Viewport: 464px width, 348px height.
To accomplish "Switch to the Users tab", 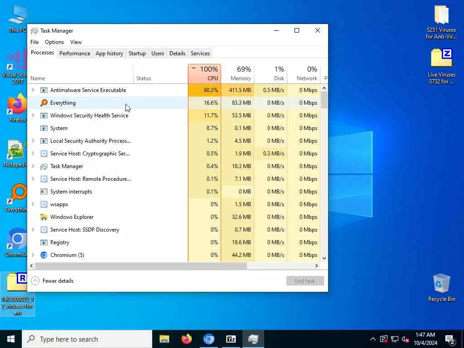I will pyautogui.click(x=157, y=53).
